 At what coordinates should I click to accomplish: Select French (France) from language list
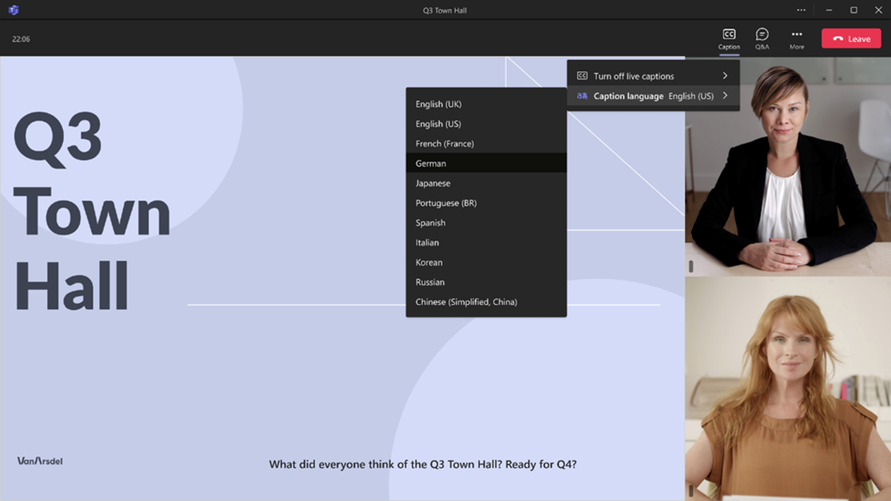486,143
